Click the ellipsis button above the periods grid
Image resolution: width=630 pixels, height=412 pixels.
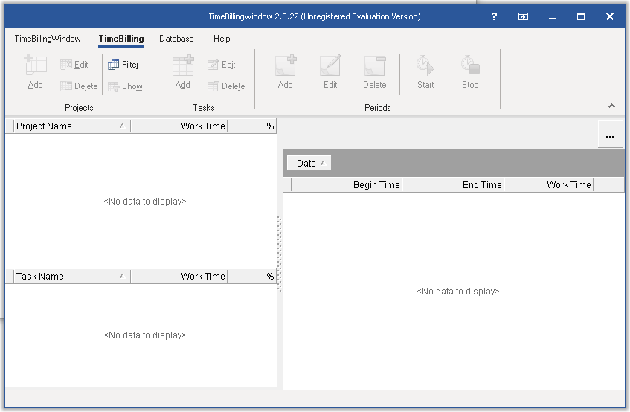610,136
